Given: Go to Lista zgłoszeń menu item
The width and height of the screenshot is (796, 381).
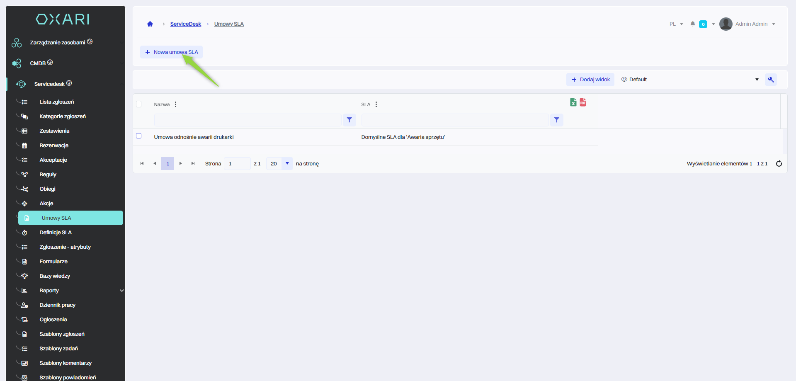Looking at the screenshot, I should 56,102.
